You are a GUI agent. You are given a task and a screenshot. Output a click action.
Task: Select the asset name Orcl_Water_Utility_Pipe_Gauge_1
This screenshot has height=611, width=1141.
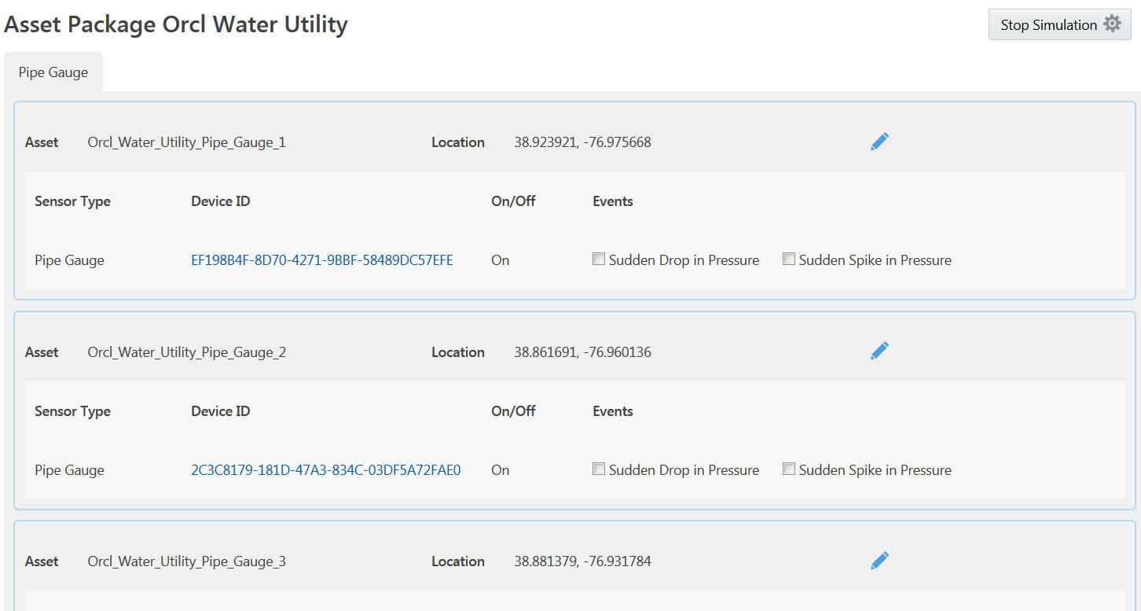click(x=187, y=142)
